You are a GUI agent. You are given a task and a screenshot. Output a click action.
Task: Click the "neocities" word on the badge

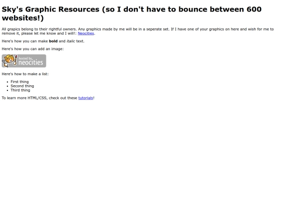(31, 63)
